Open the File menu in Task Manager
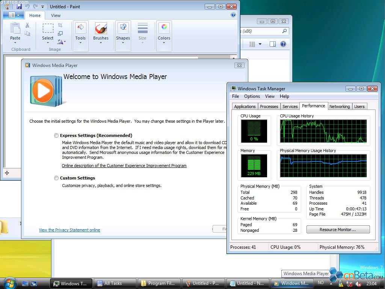The image size is (385, 289). tap(236, 96)
